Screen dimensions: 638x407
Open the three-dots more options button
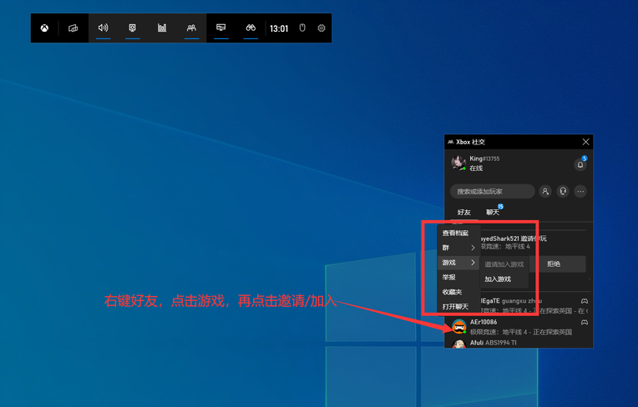[x=580, y=191]
